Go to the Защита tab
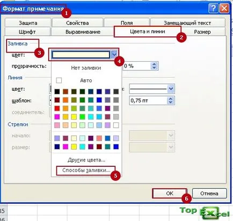This screenshot has width=233, height=221. click(28, 23)
